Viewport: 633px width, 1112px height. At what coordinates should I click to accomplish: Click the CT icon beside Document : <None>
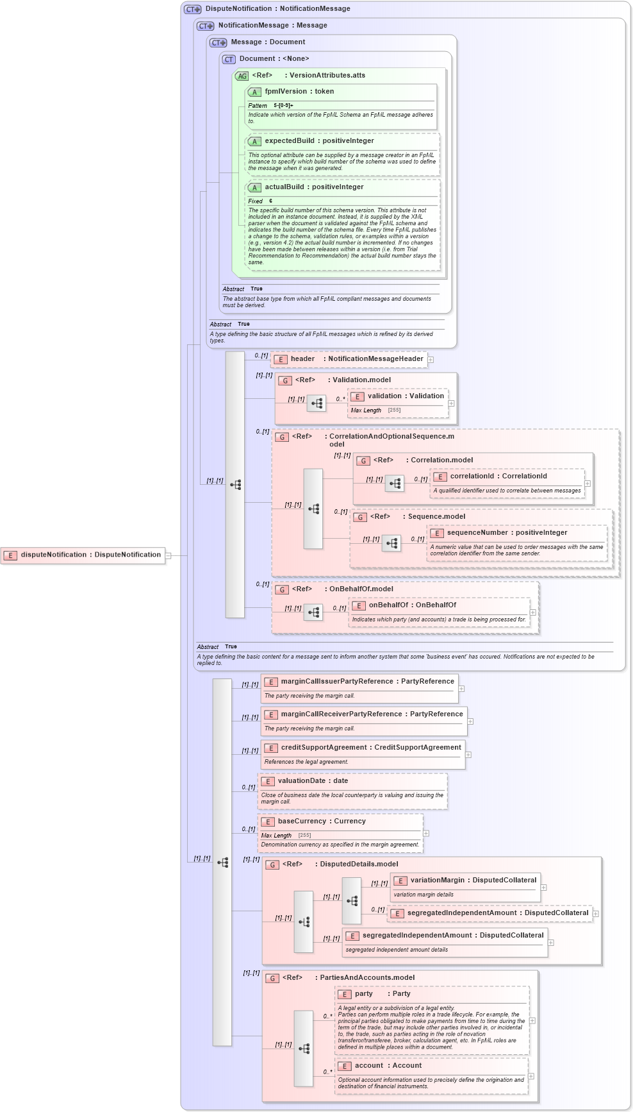pyautogui.click(x=229, y=59)
